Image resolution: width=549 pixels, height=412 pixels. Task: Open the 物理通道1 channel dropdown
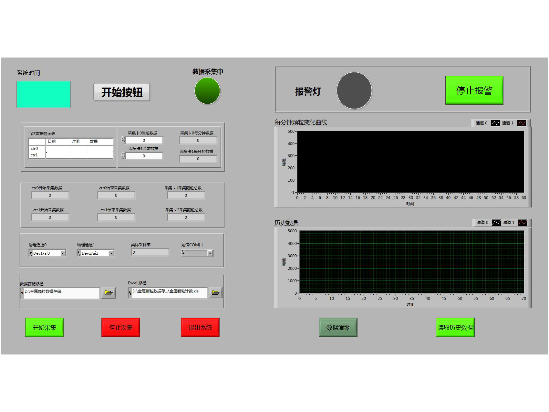coord(111,253)
